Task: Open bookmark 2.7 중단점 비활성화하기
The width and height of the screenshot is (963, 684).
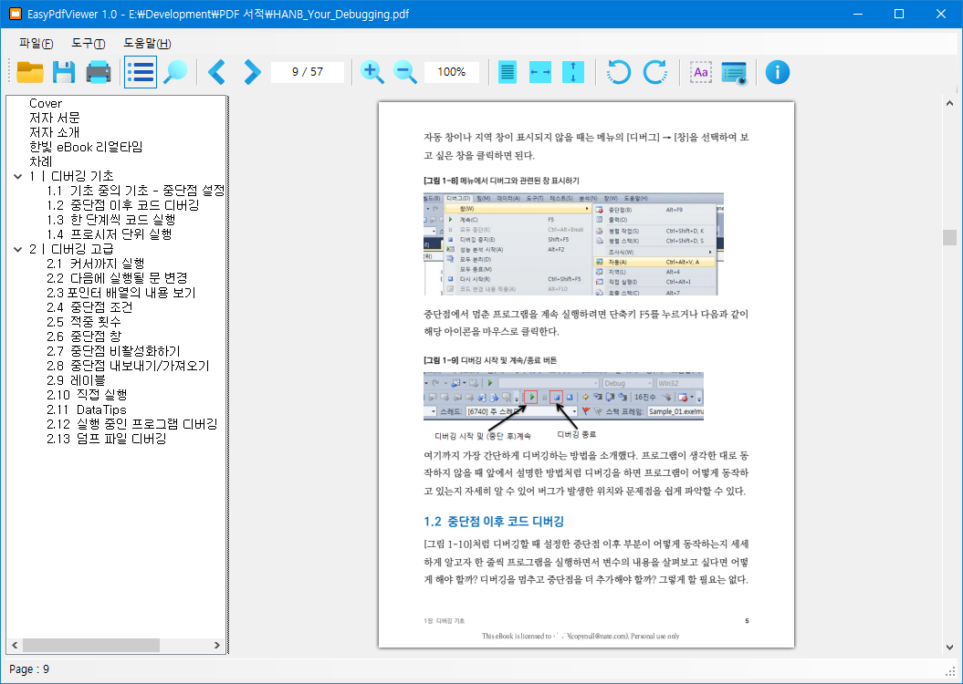Action: pyautogui.click(x=113, y=351)
